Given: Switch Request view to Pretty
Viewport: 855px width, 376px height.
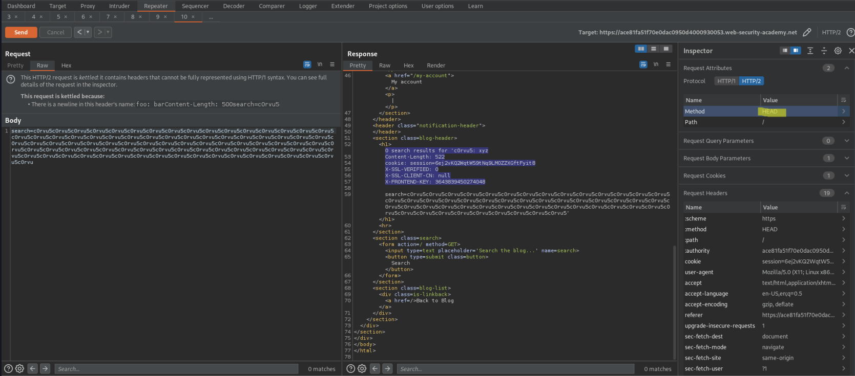Looking at the screenshot, I should 15,65.
